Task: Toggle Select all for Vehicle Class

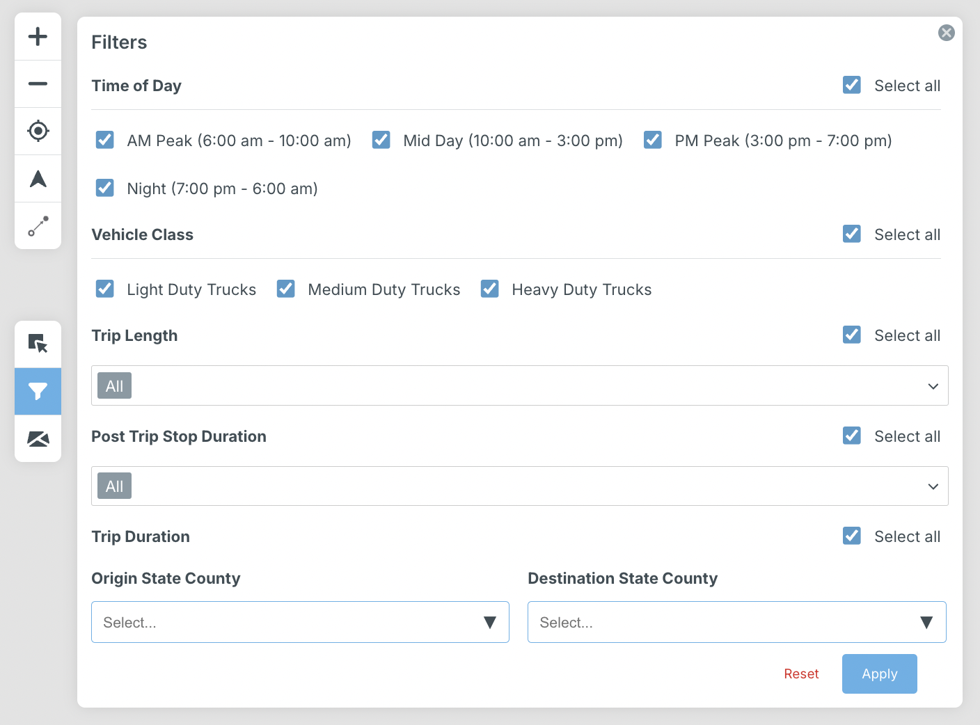Action: click(x=852, y=234)
